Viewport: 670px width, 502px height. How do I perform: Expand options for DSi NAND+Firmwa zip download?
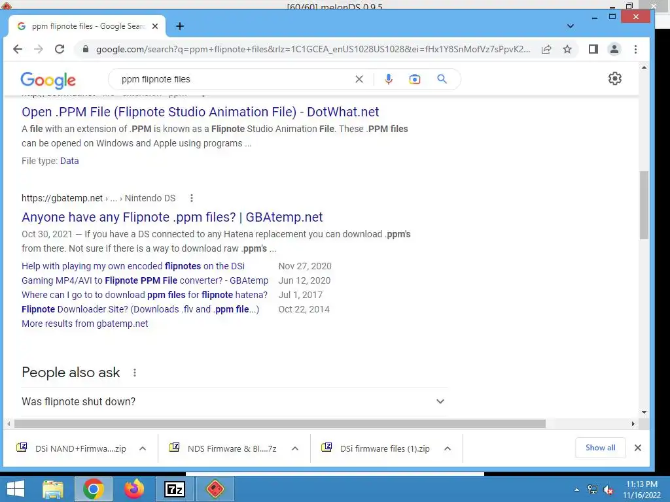click(x=143, y=448)
